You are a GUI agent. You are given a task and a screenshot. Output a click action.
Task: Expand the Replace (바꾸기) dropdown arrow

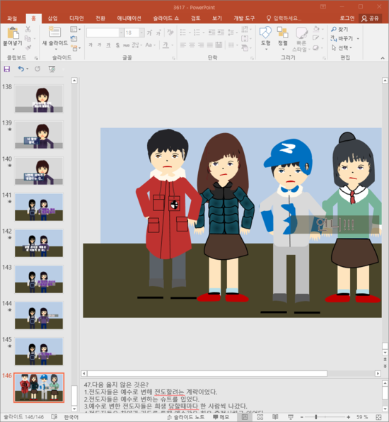pos(358,39)
